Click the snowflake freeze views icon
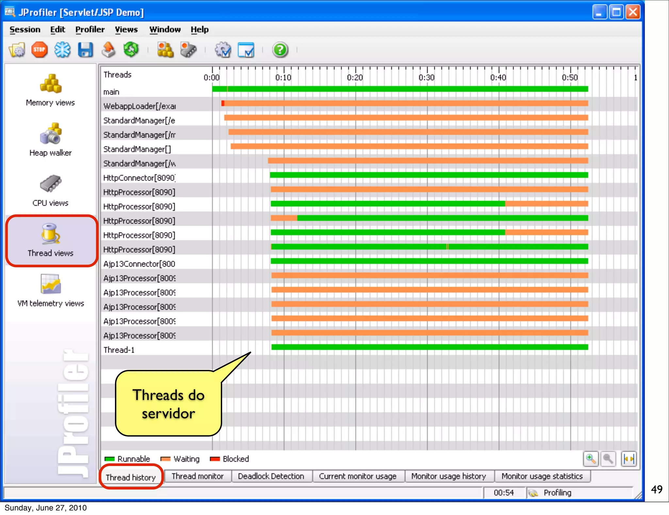 point(62,50)
